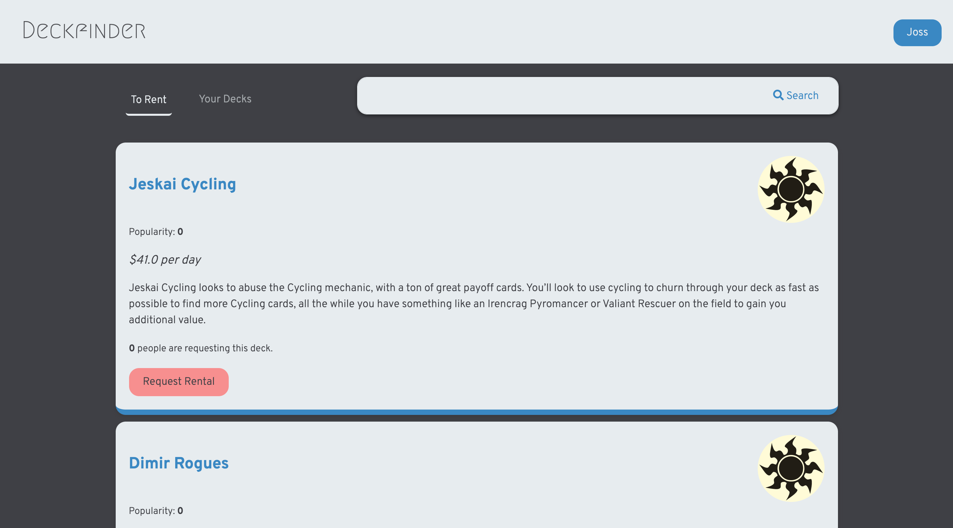Switch to the To Rent tab
Image resolution: width=953 pixels, height=528 pixels.
click(x=149, y=99)
